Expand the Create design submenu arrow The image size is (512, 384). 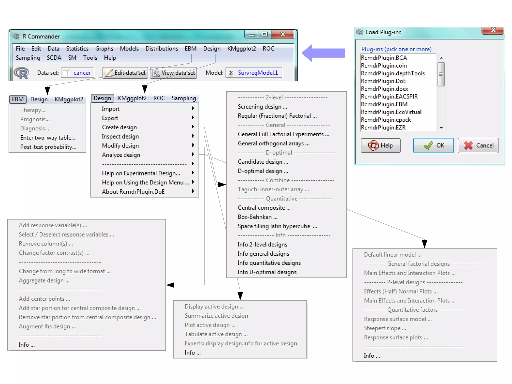(x=193, y=127)
